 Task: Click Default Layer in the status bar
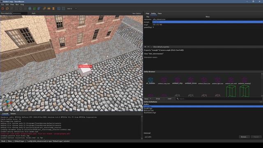[x=19, y=141]
